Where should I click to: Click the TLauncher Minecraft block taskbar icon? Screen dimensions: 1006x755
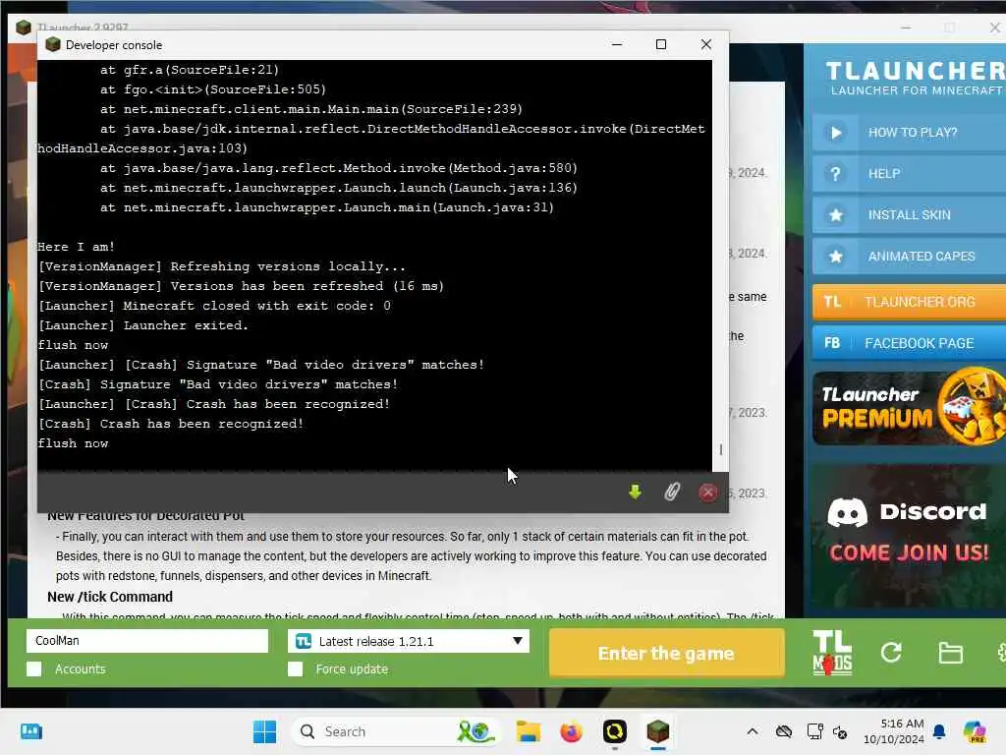tap(657, 731)
